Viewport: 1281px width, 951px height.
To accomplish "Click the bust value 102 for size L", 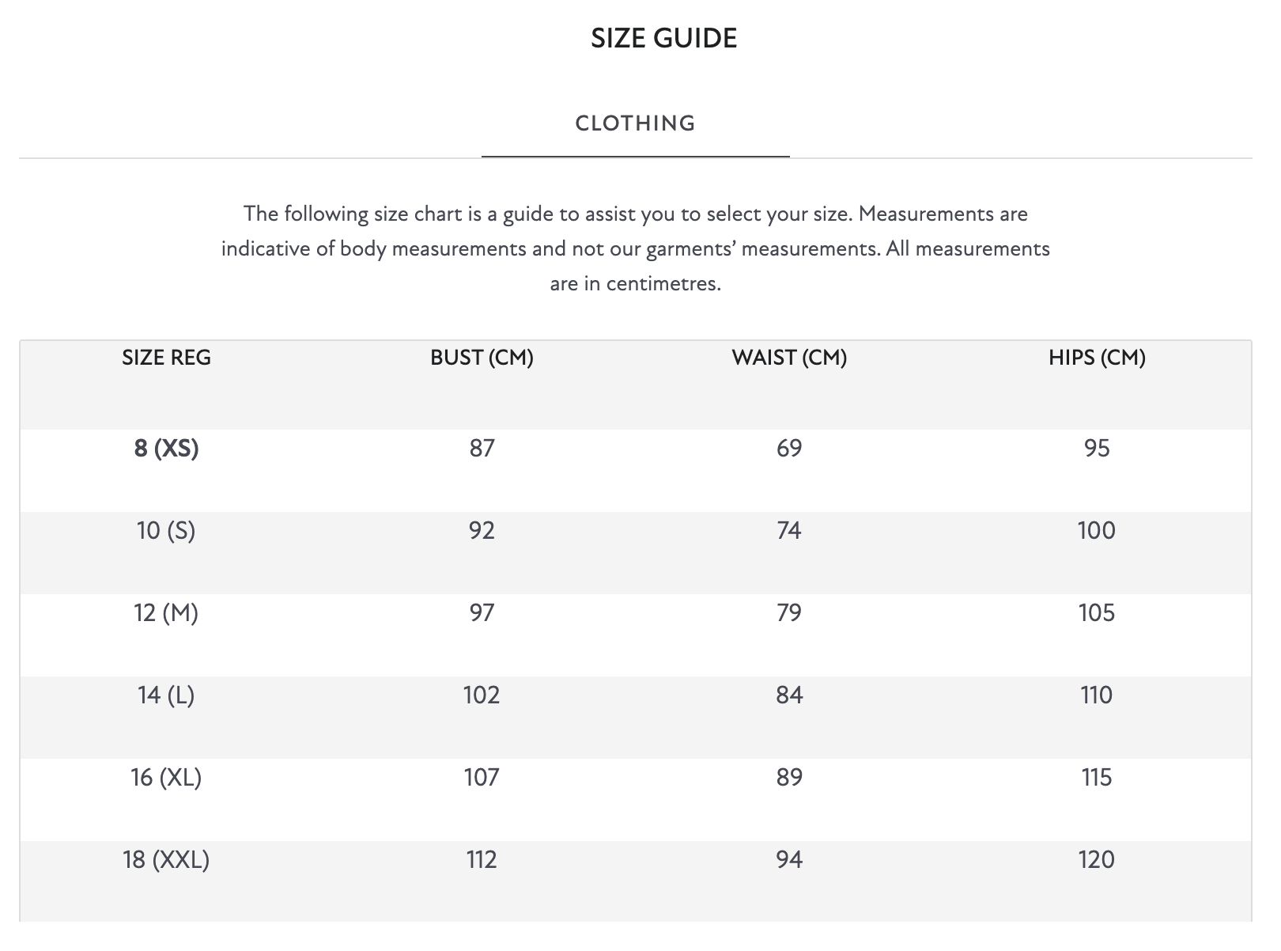I will point(482,695).
